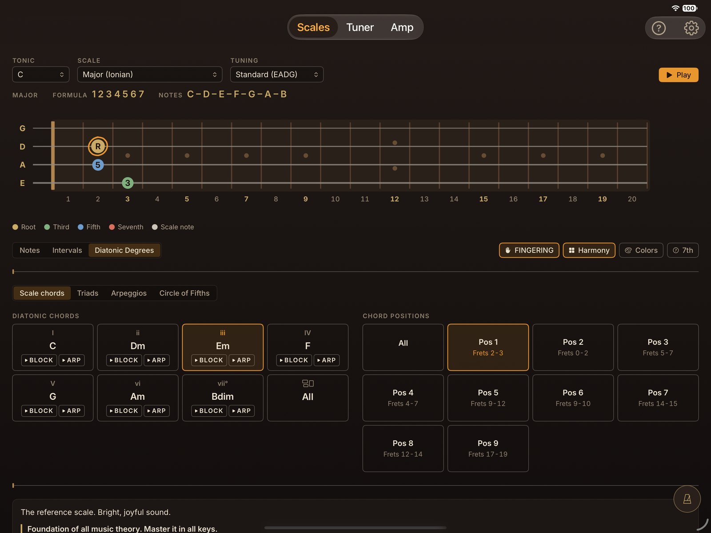Click the third note marker on E string
The height and width of the screenshot is (533, 711).
pos(128,183)
